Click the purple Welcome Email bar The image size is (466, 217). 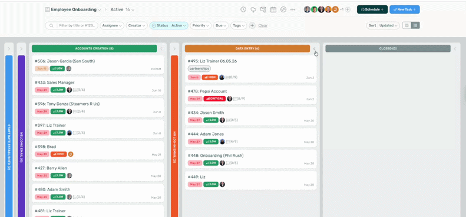(21, 136)
